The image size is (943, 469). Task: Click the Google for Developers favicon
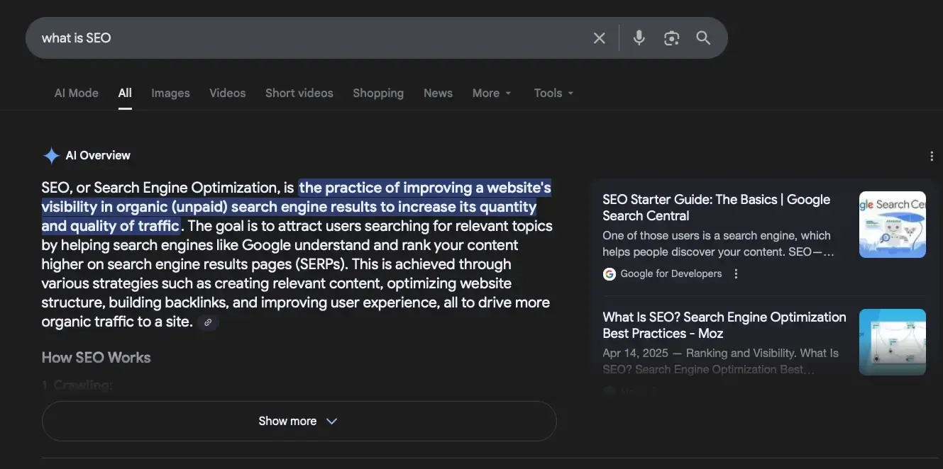pos(610,273)
